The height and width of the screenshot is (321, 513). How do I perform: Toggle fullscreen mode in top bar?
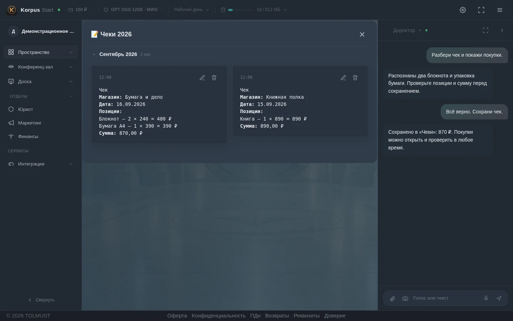point(481,10)
